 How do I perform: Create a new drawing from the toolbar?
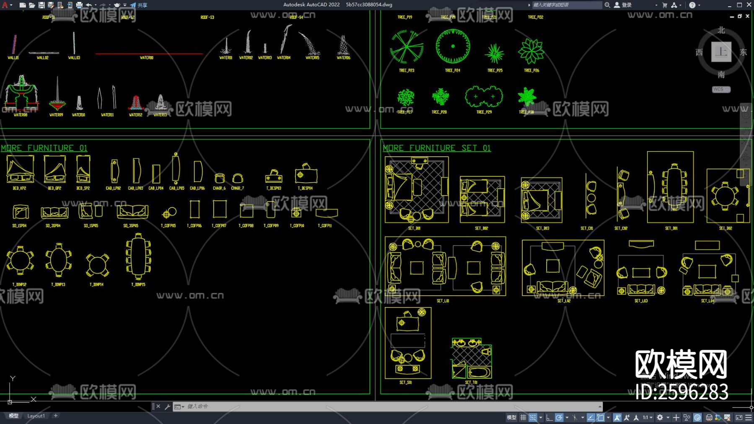pos(23,5)
